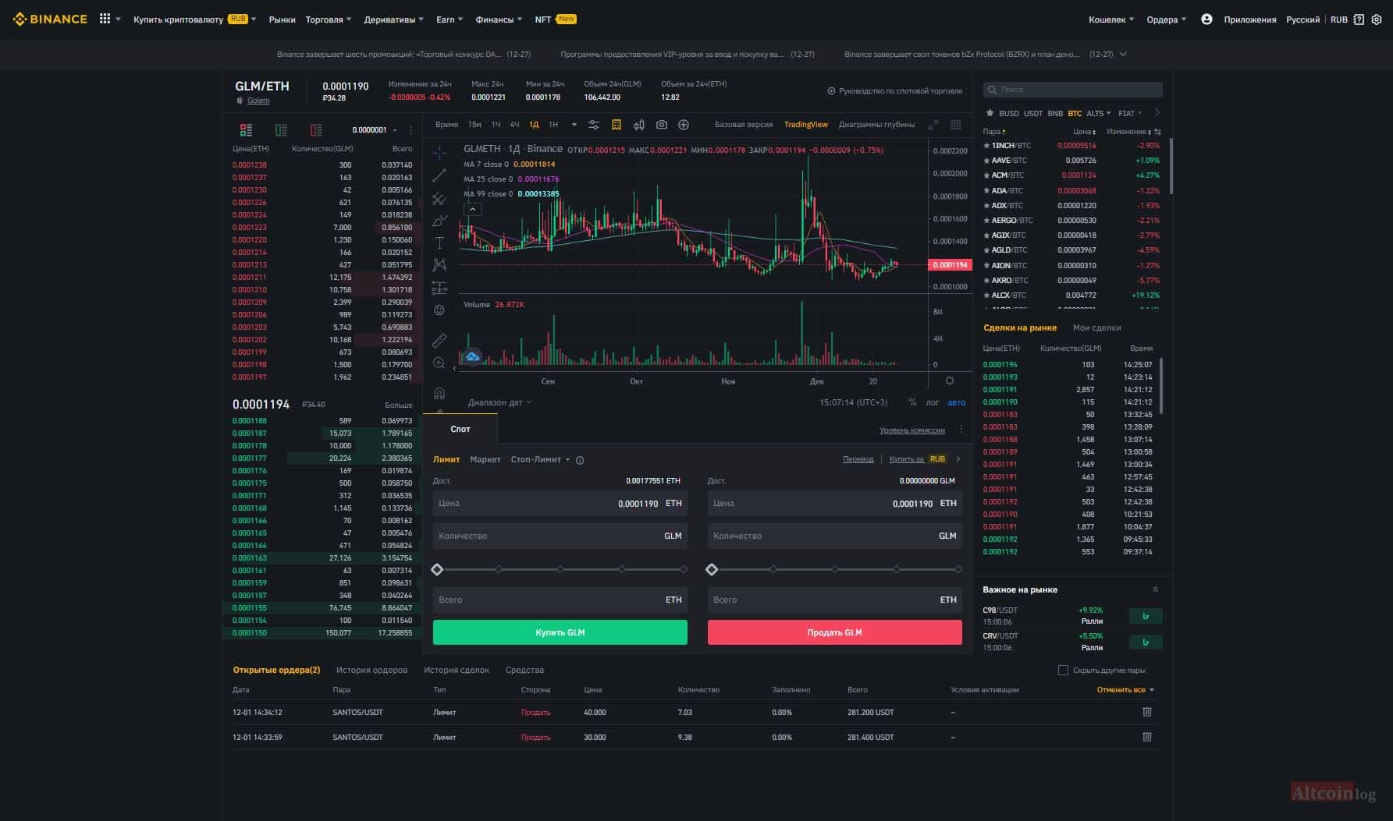This screenshot has height=821, width=1393.
Task: Click the buy amount percentage slider handle
Action: pos(437,570)
